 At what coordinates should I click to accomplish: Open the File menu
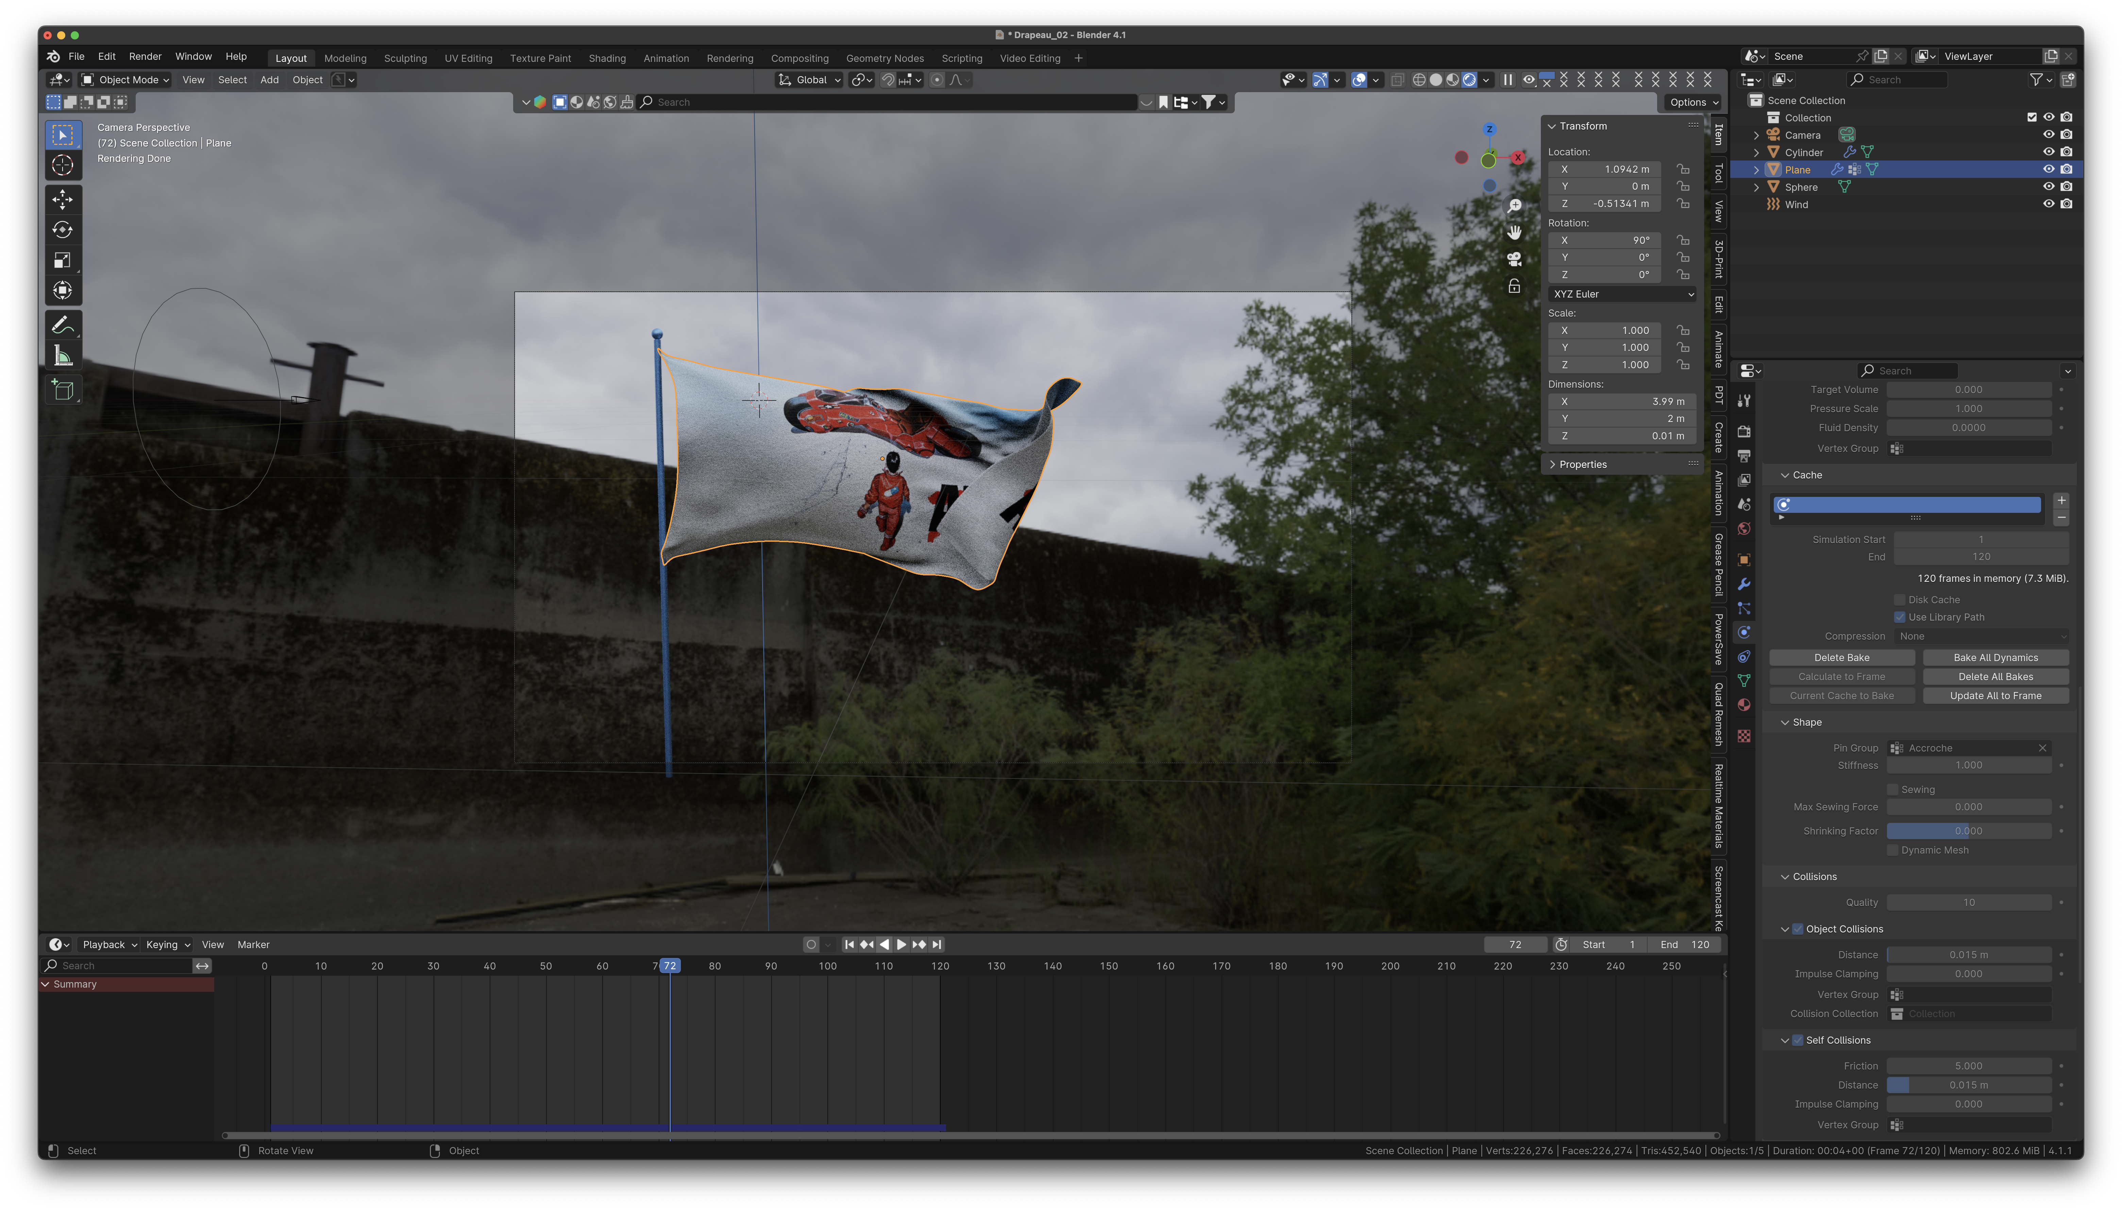point(77,56)
